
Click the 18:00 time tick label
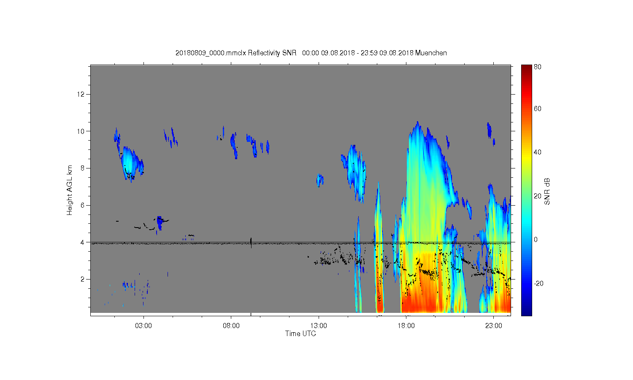tap(406, 326)
